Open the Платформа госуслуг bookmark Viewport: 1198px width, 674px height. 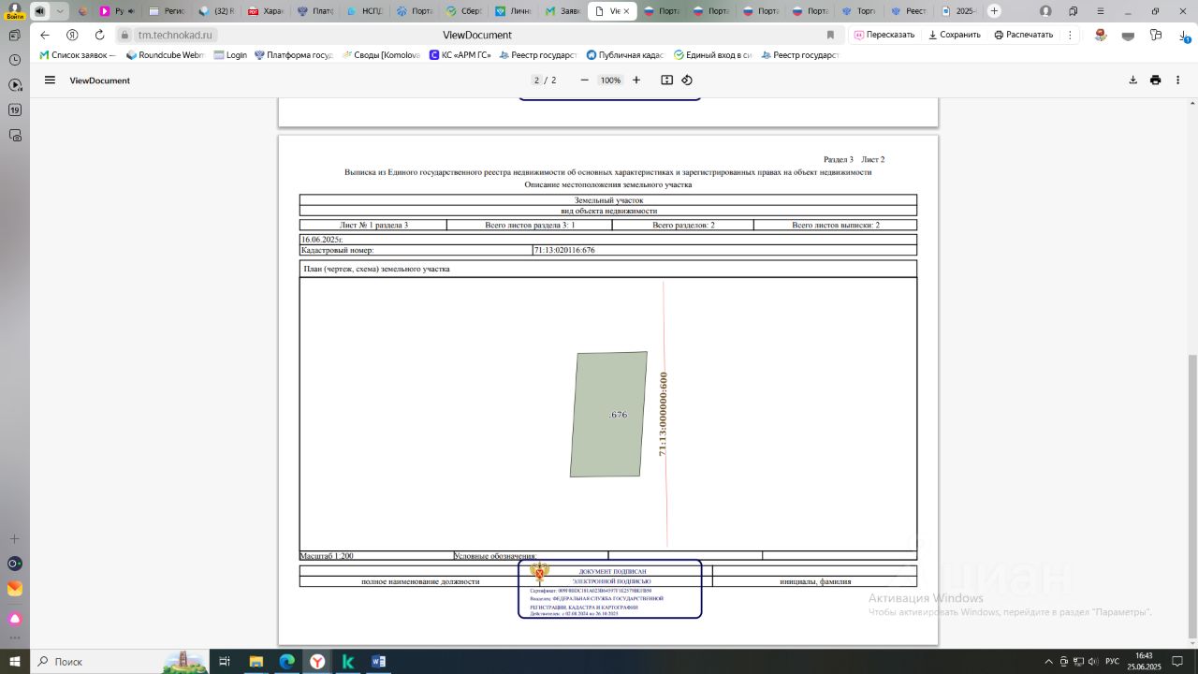coord(294,55)
